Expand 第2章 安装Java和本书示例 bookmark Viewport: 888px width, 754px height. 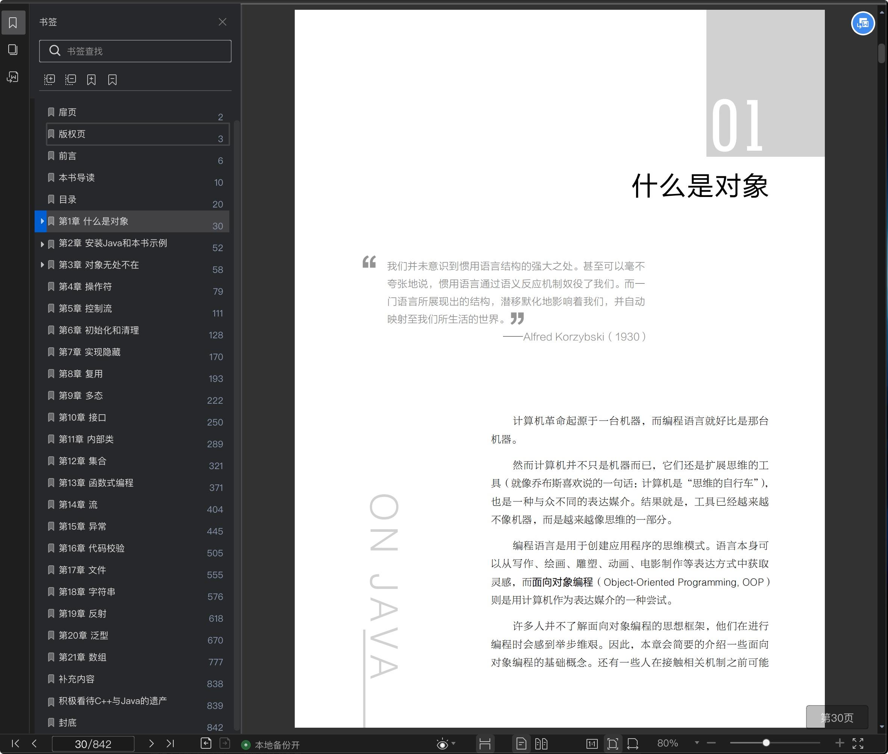pyautogui.click(x=42, y=244)
